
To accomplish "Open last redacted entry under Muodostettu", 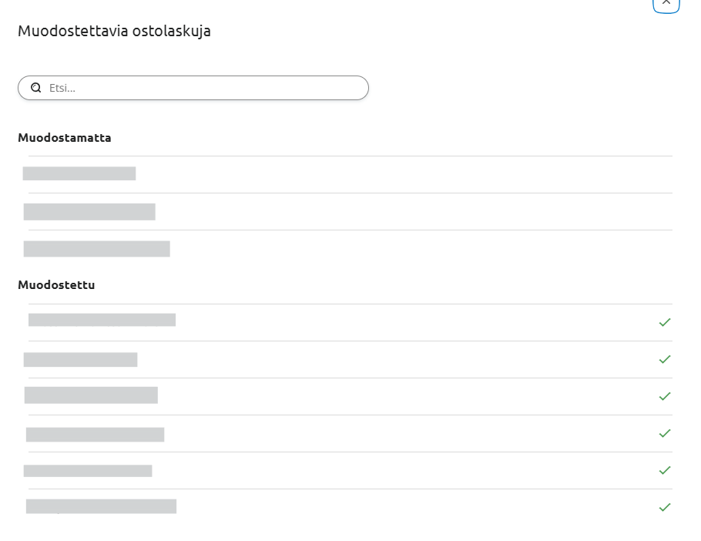I will pyautogui.click(x=101, y=506).
